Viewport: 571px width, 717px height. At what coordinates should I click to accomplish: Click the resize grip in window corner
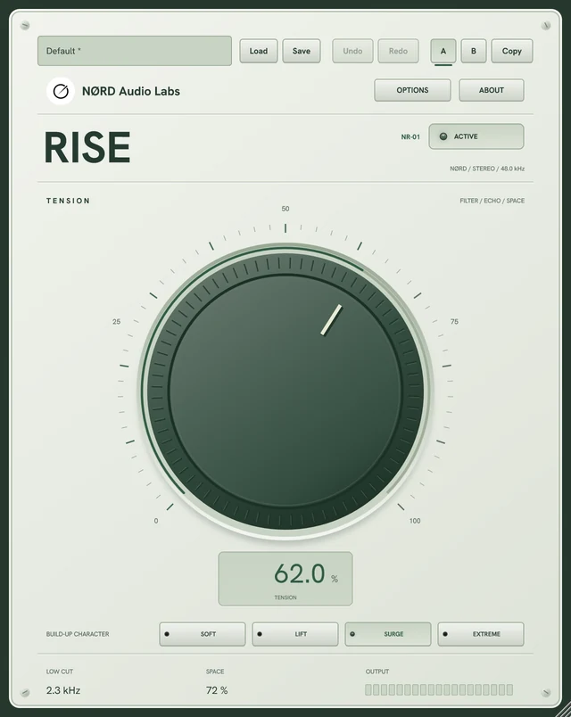point(563,709)
